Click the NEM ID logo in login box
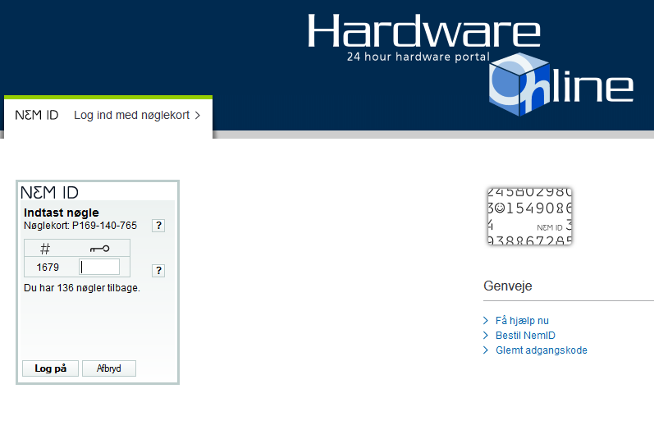 49,193
